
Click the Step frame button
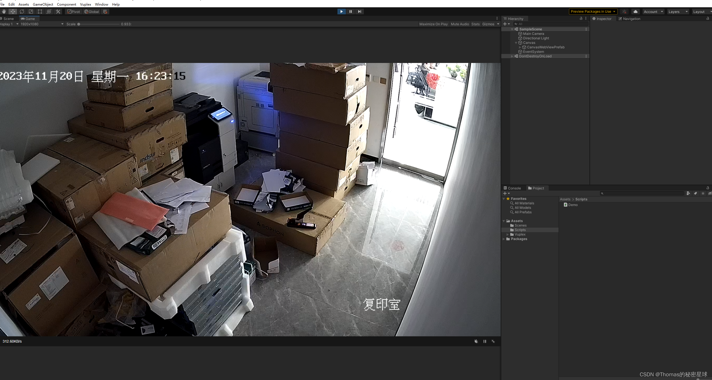359,12
